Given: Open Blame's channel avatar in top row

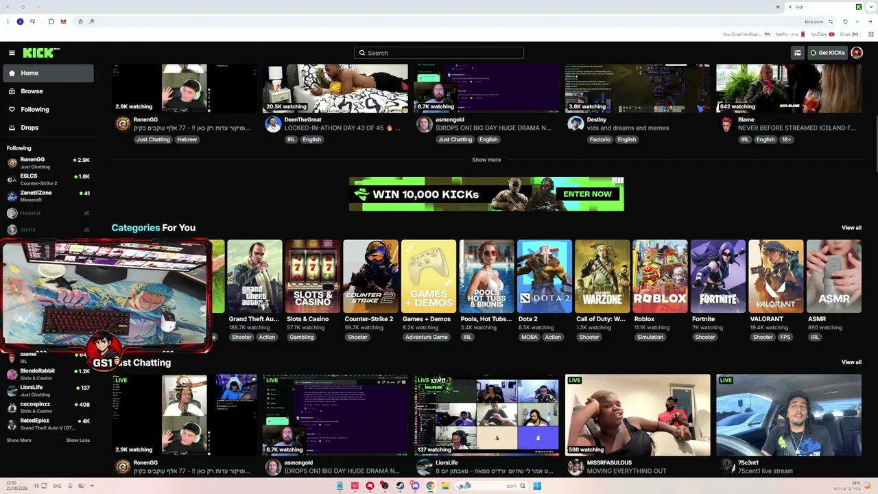Looking at the screenshot, I should (x=726, y=124).
